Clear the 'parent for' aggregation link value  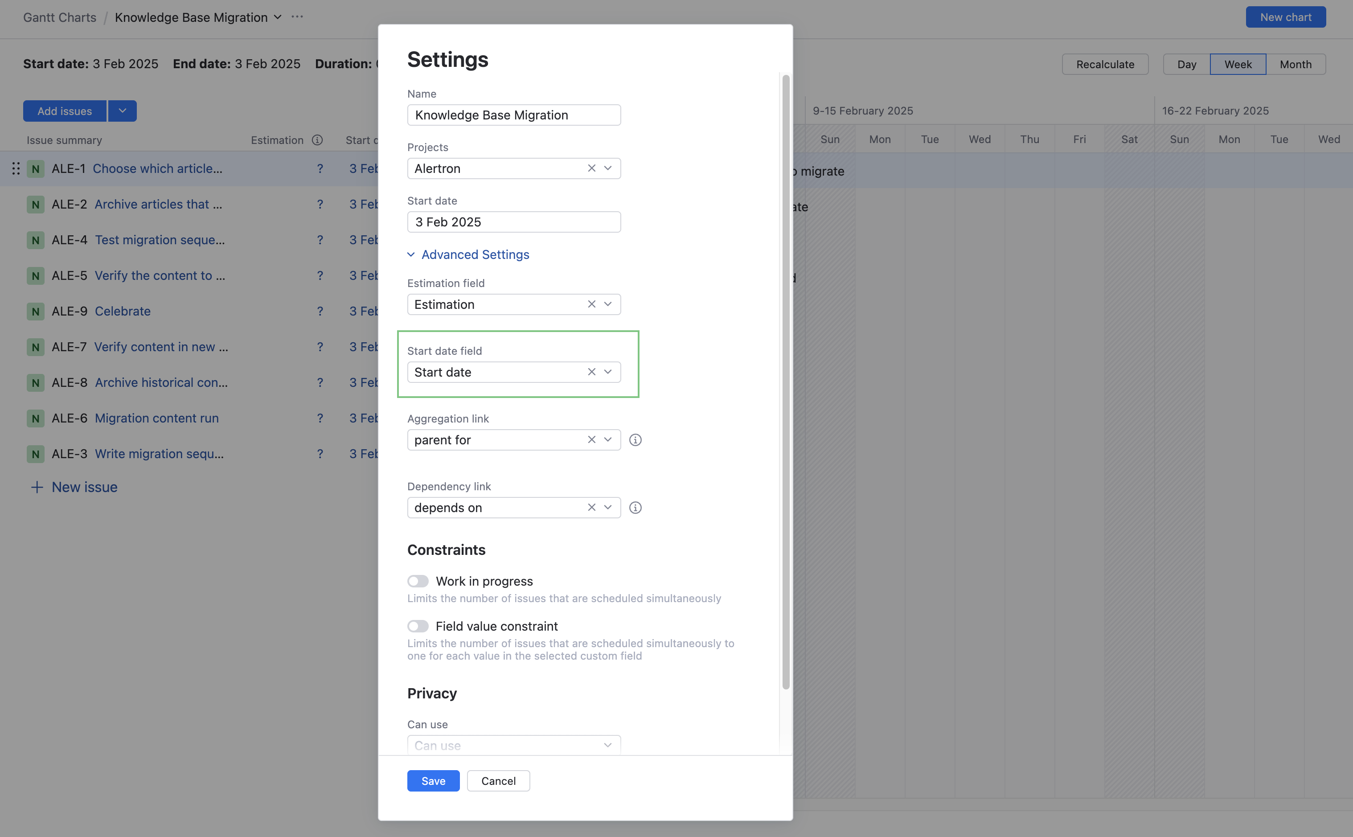(591, 439)
